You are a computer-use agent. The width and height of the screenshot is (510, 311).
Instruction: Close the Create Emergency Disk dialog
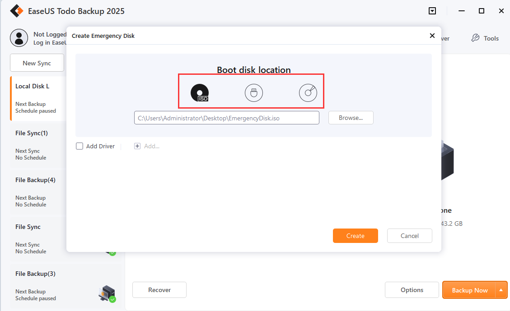coord(432,36)
